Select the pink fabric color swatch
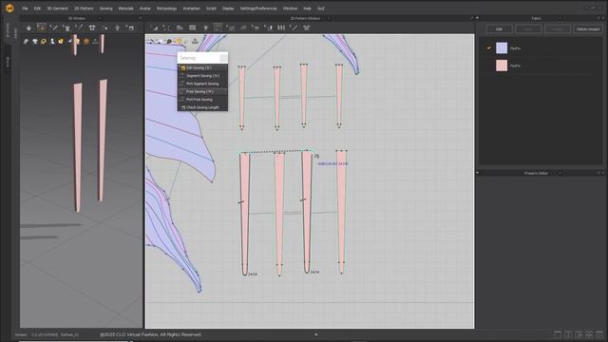Screen dimensions: 608x342 [x=502, y=66]
